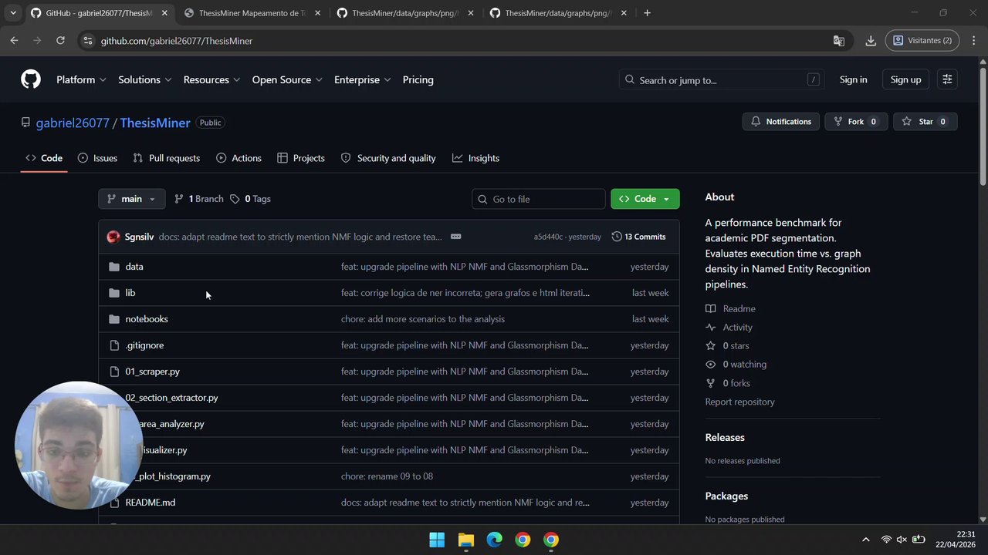Image resolution: width=988 pixels, height=555 pixels.
Task: Select the Insights tab
Action: (475, 158)
